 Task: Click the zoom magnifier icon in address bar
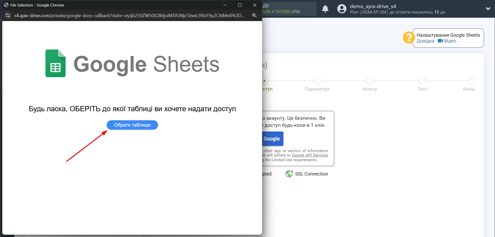coord(254,15)
